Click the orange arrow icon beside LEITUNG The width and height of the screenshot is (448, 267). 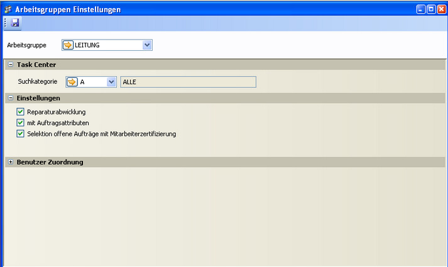68,45
